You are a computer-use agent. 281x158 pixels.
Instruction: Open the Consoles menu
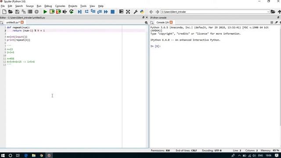60,6
